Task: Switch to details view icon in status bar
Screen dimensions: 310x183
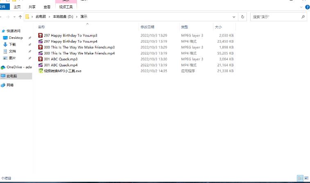Action: [300, 178]
